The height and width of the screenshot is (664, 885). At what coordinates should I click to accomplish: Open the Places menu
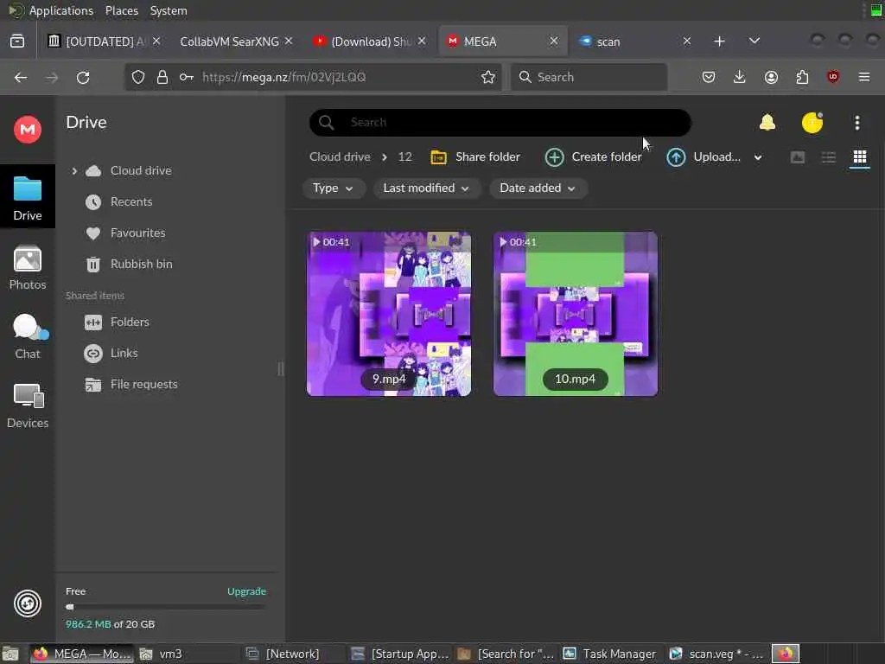(122, 10)
